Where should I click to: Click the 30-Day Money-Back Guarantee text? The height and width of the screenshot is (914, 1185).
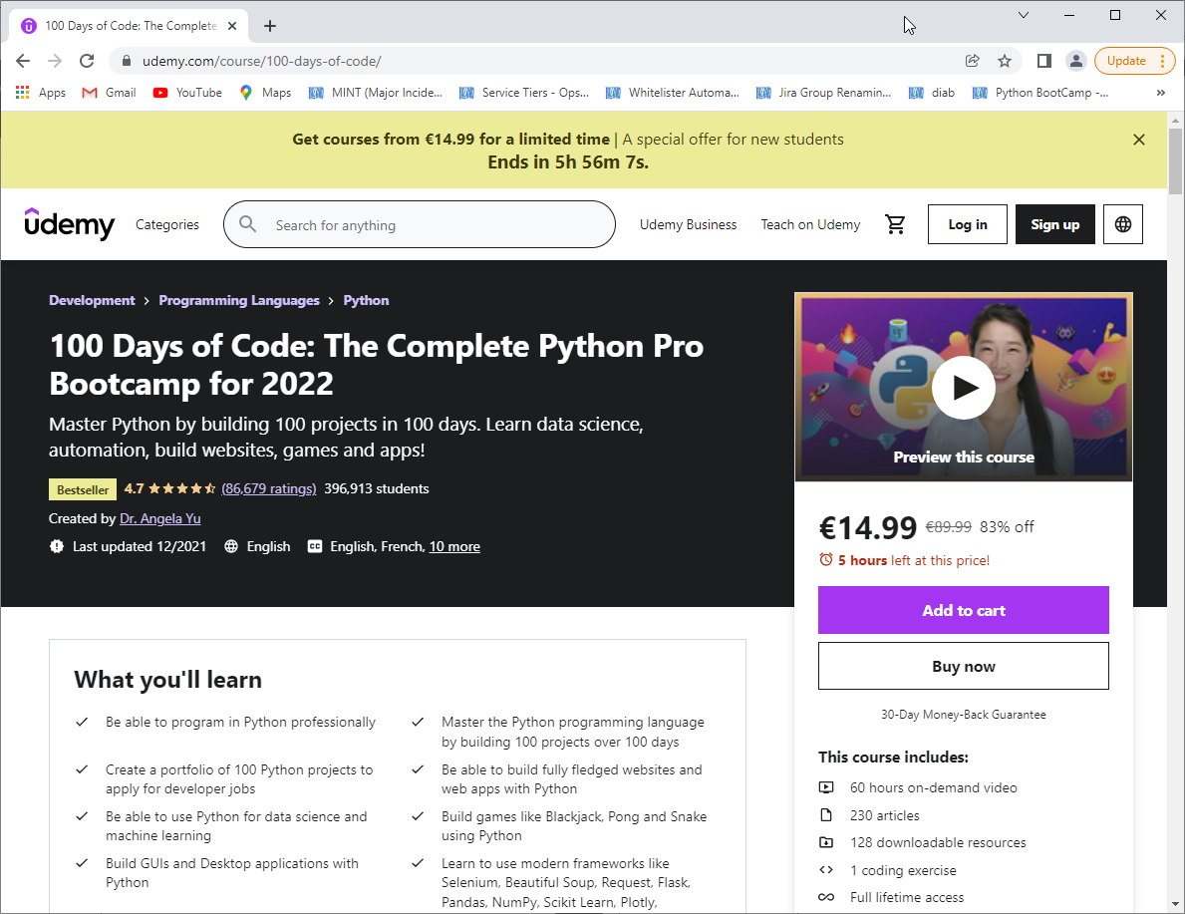tap(964, 715)
